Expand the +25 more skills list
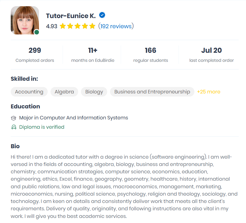 coord(208,92)
